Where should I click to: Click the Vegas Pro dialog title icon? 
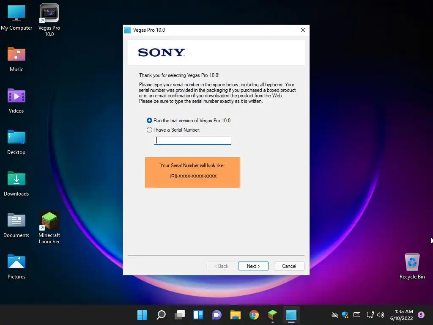pyautogui.click(x=128, y=30)
